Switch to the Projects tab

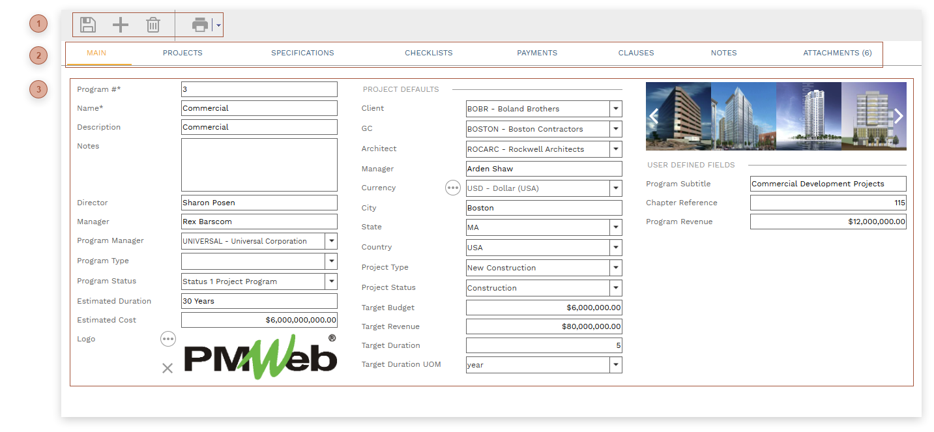point(182,53)
